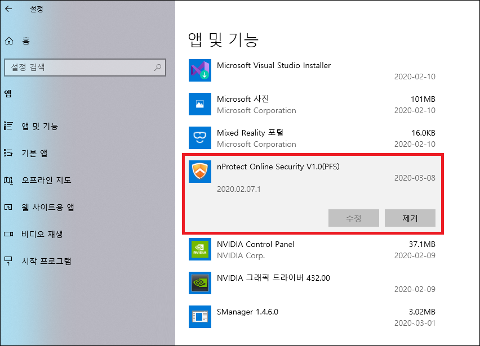Click the 시작 프로그램 startup icon
Screen dimensions: 480x346
(8, 261)
